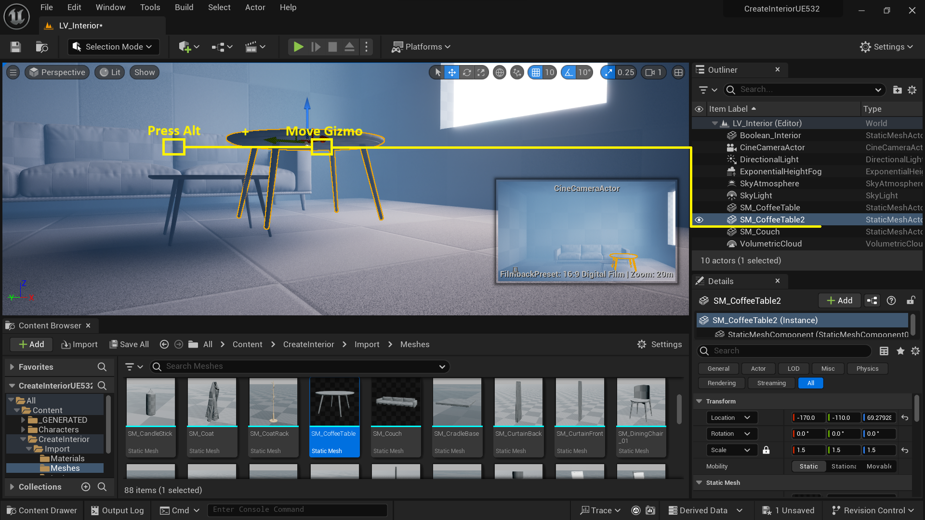The height and width of the screenshot is (520, 925).
Task: Select the Rotate tool in the viewport toolbar
Action: pos(467,72)
